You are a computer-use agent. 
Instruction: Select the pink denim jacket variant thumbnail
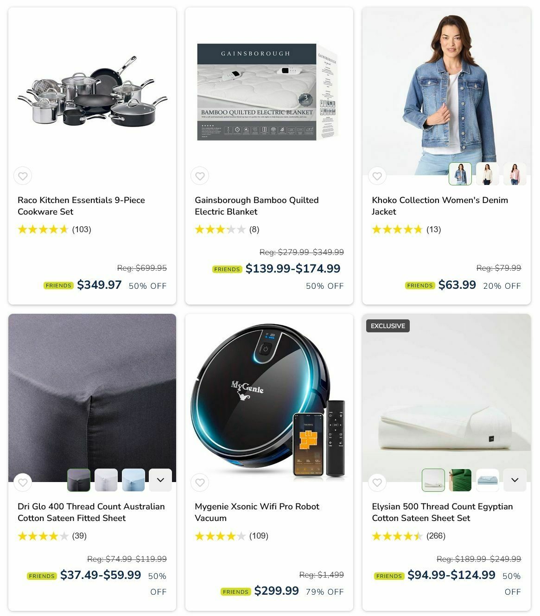coord(515,174)
